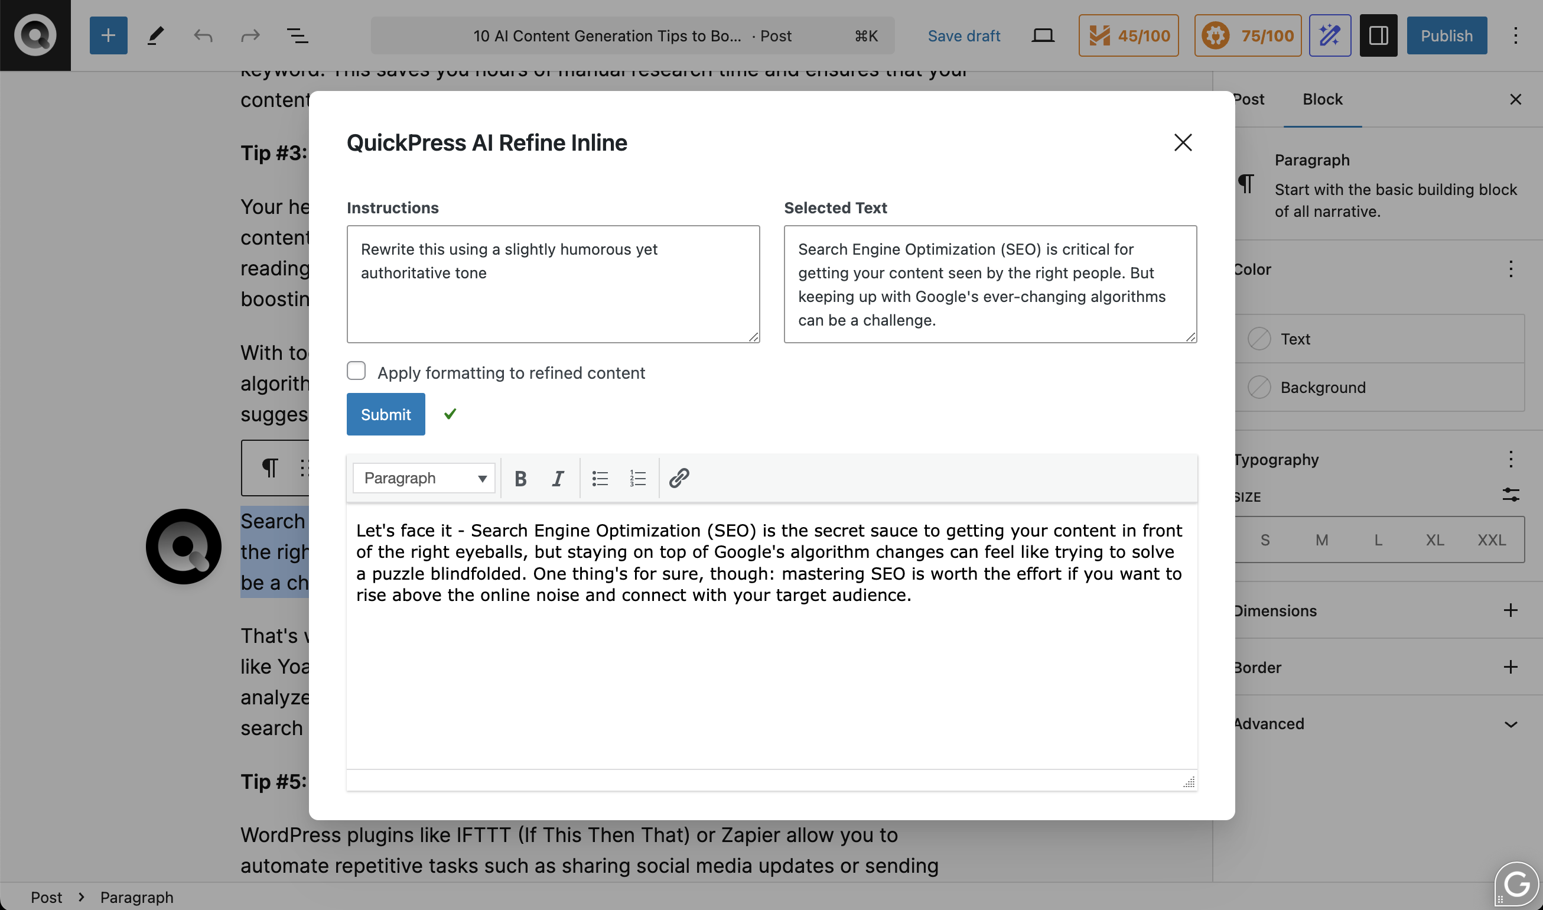Select font size XL
Viewport: 1543px width, 910px height.
coord(1434,539)
